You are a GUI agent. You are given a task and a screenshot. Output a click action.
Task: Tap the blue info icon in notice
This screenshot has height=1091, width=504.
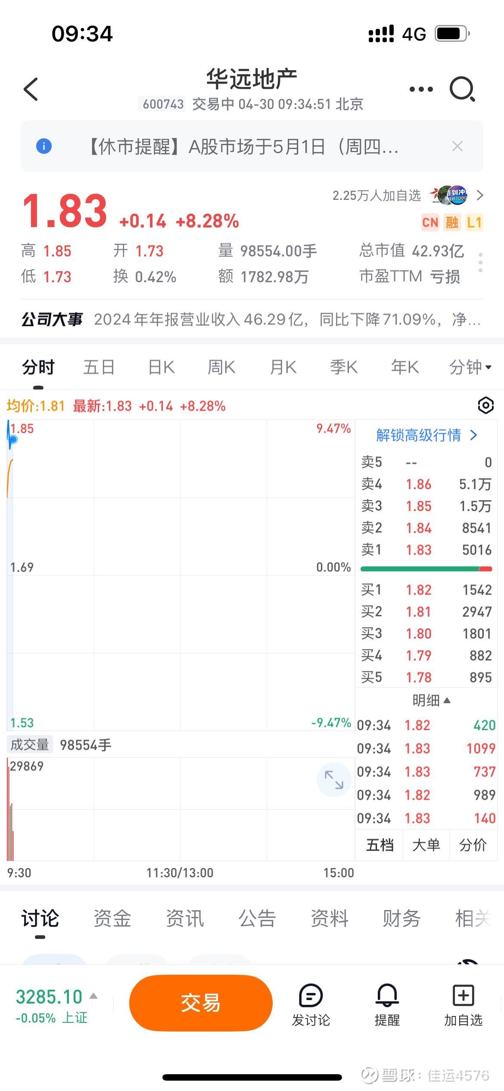(44, 146)
